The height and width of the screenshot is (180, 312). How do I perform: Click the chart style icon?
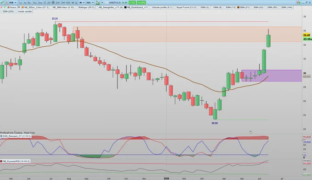point(98,3)
